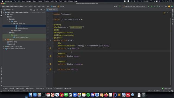Click the Build project hammer icon
This screenshot has width=174, height=98.
[x=120, y=7]
